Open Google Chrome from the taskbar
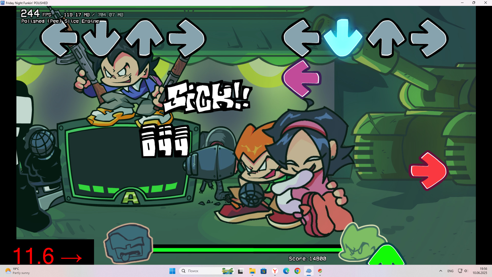This screenshot has width=492, height=277. point(297,271)
